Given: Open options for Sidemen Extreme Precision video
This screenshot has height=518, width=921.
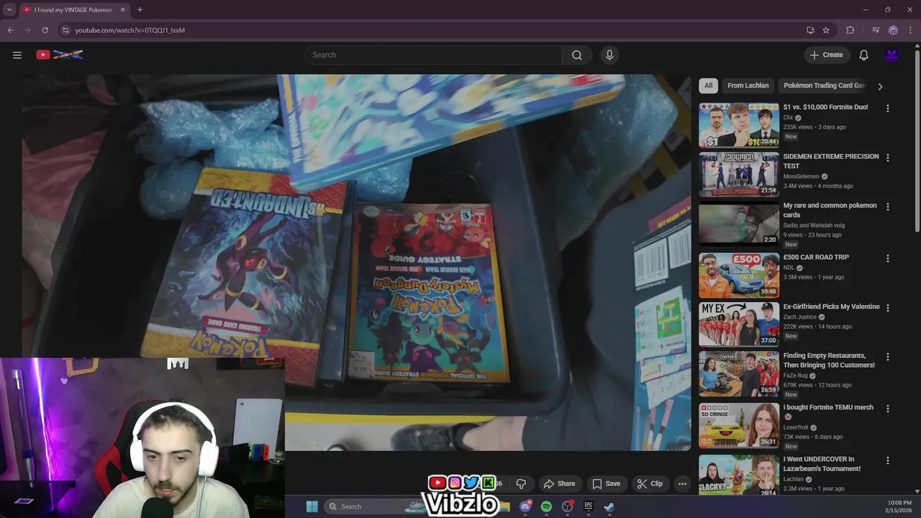Looking at the screenshot, I should (887, 158).
